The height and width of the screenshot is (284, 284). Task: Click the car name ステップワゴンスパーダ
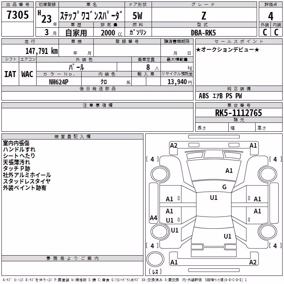tap(92, 15)
